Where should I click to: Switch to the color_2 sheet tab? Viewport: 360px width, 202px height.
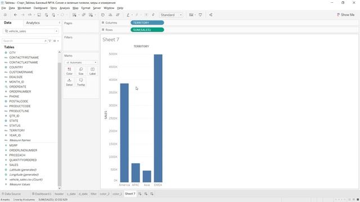(x=105, y=194)
